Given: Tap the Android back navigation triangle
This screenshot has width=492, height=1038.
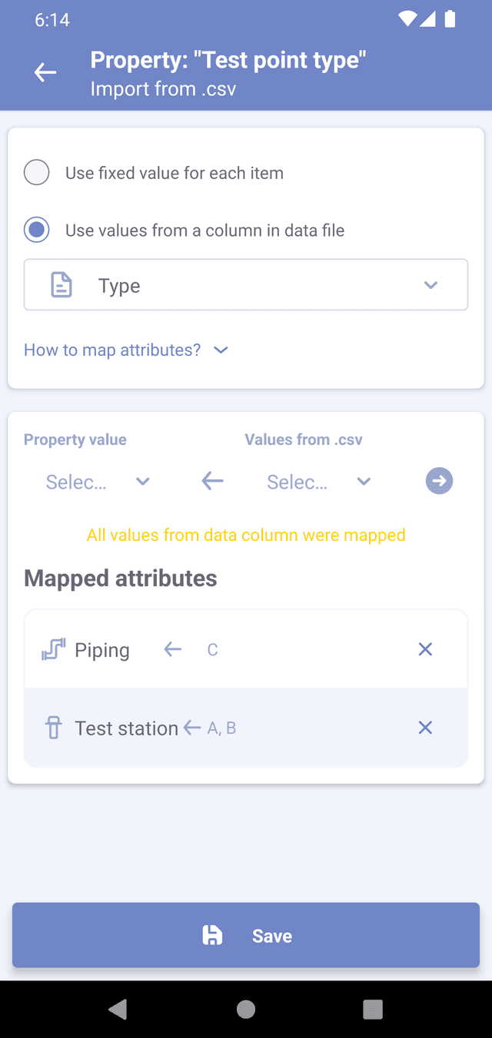Looking at the screenshot, I should tap(118, 1009).
